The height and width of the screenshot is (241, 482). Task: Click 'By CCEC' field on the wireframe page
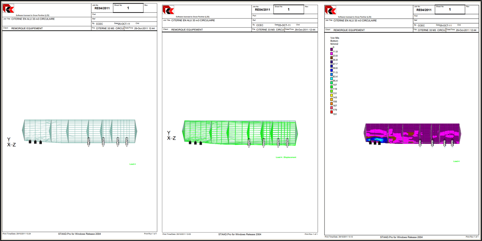[x=98, y=24]
